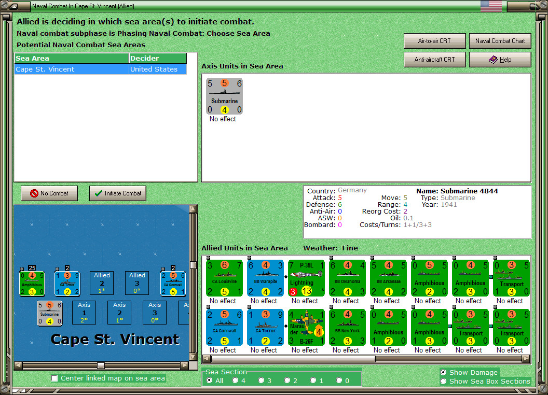Open the Air-to-air CRT
Viewport: 548px width, 395px height.
[435, 41]
